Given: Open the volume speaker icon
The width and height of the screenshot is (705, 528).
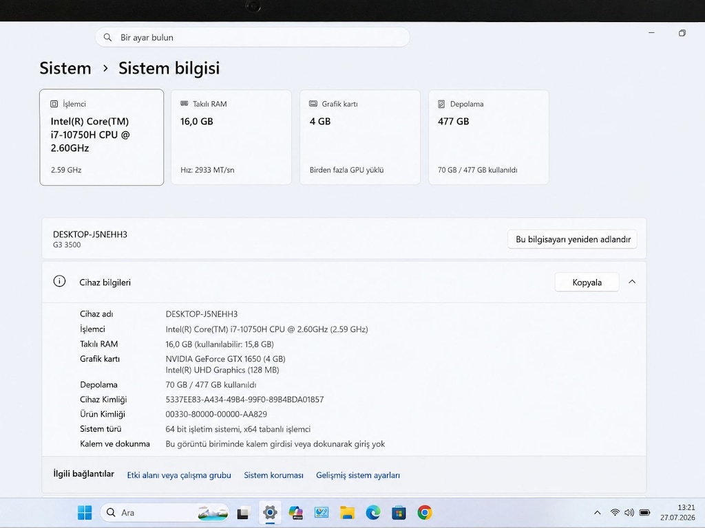Looking at the screenshot, I should pos(629,512).
